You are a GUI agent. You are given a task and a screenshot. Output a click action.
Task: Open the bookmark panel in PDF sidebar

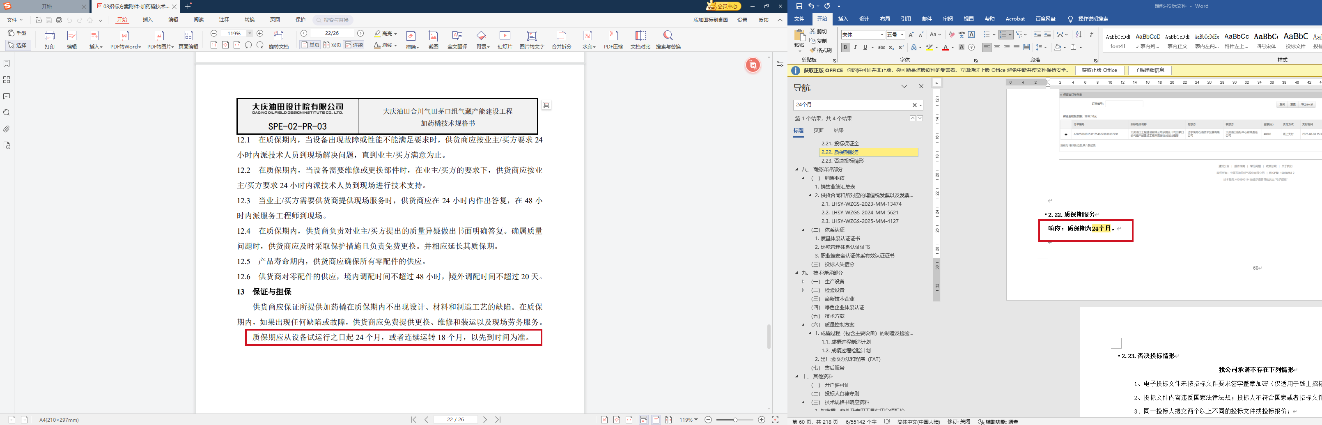click(x=7, y=64)
